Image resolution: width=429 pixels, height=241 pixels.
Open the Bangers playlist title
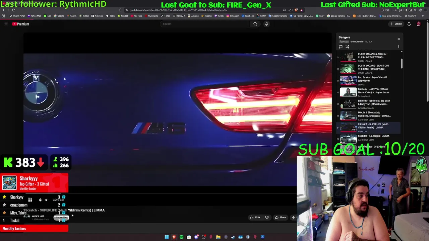click(344, 37)
